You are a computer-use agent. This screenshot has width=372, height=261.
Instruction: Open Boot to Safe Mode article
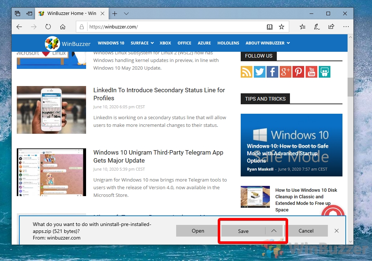pyautogui.click(x=287, y=153)
